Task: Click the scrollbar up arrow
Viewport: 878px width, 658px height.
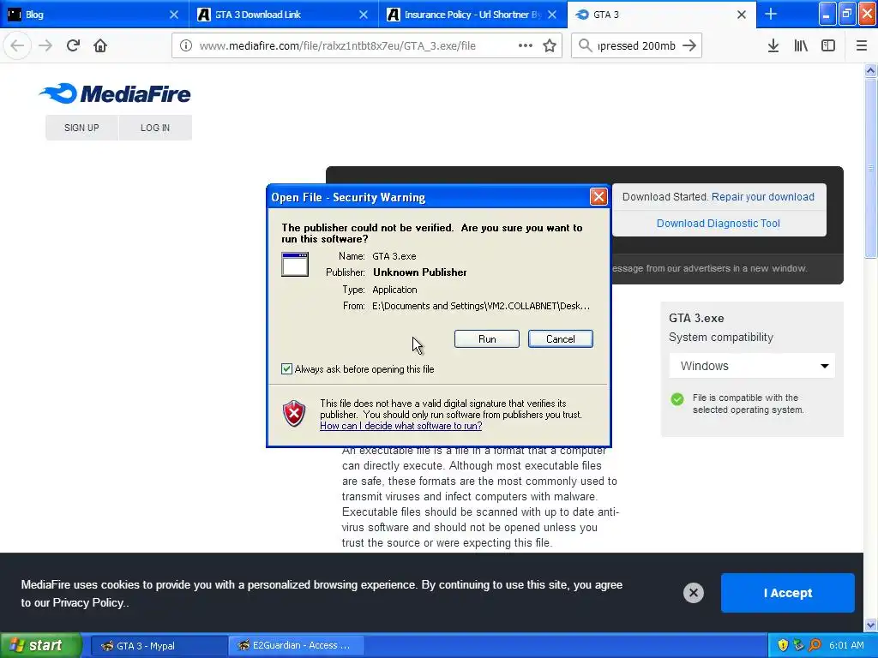Action: (870, 70)
